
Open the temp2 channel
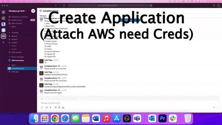[14, 49]
